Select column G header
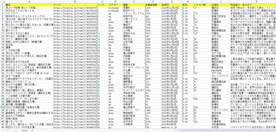The width and height of the screenshot is (276, 132). click(171, 1)
